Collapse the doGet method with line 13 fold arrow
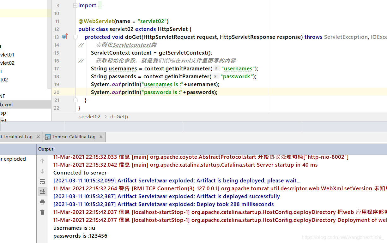 [x=75, y=37]
